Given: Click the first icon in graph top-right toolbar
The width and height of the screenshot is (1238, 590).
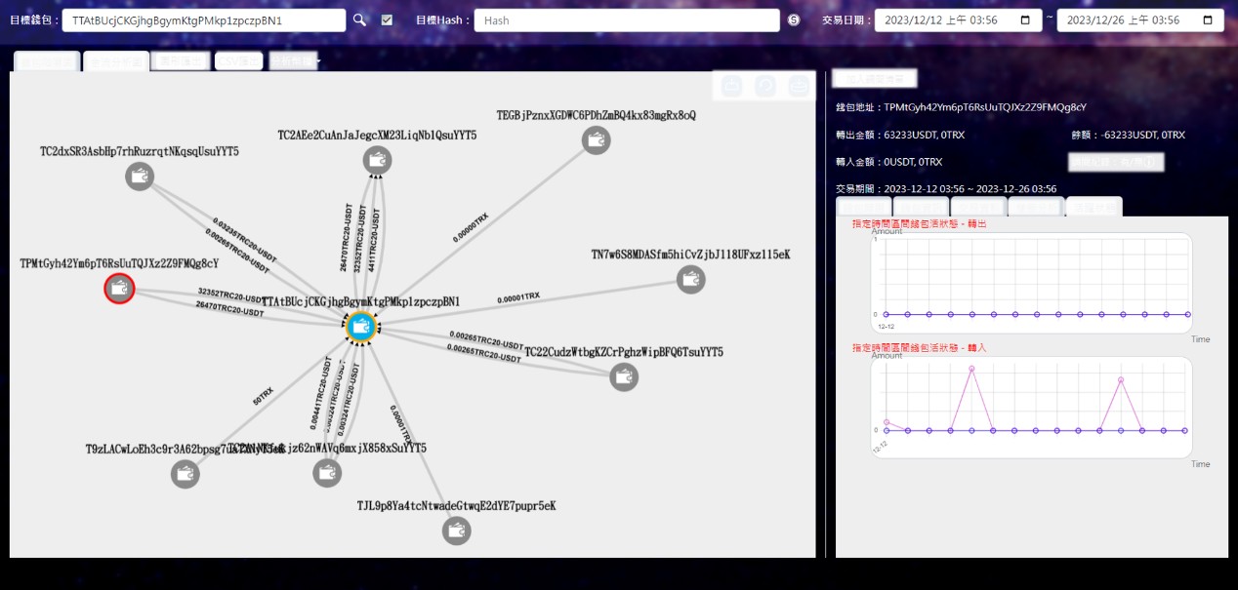Looking at the screenshot, I should tap(732, 87).
